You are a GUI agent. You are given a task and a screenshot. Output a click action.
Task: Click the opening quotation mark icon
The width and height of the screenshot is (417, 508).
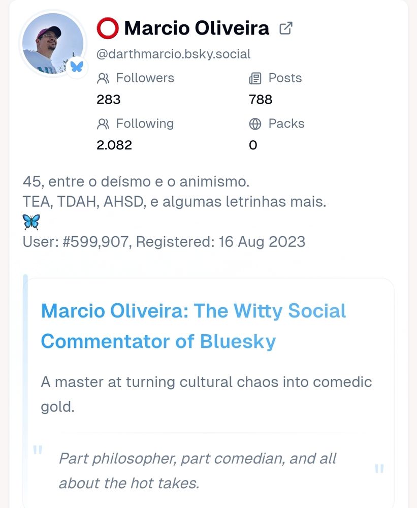[x=38, y=450]
